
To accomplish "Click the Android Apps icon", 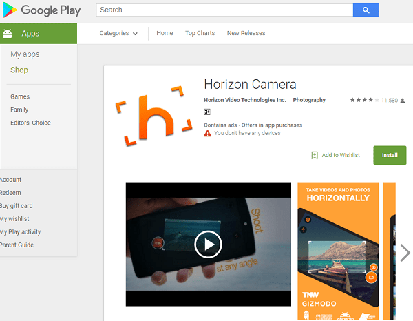I will (x=8, y=34).
